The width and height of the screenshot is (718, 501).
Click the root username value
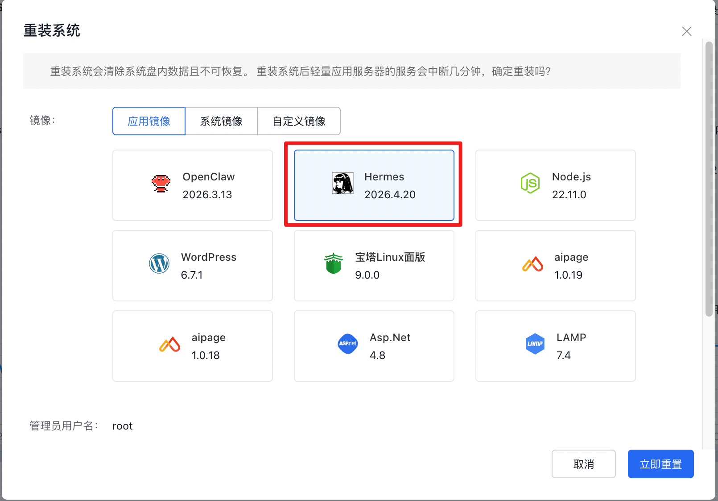click(123, 426)
